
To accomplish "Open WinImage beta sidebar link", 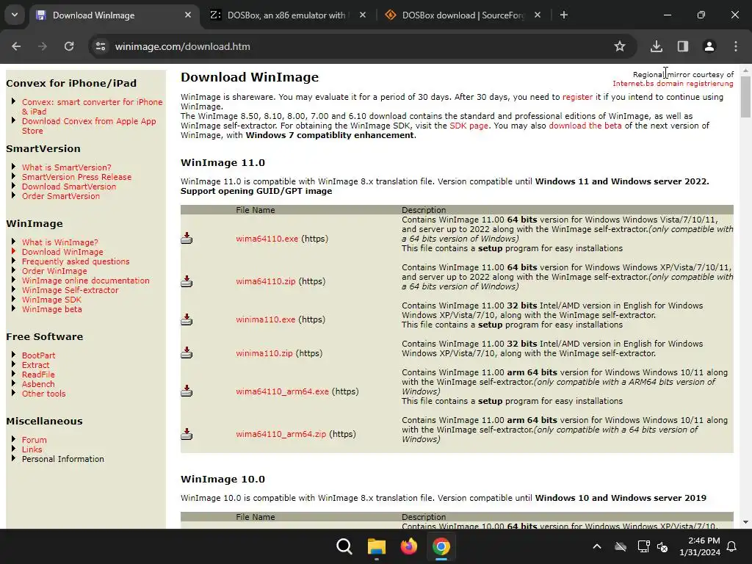I will tap(52, 309).
